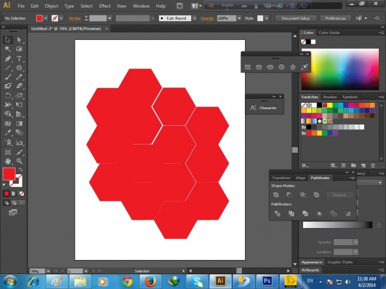Swap fill and stroke colors
The height and width of the screenshot is (289, 386).
[21, 168]
